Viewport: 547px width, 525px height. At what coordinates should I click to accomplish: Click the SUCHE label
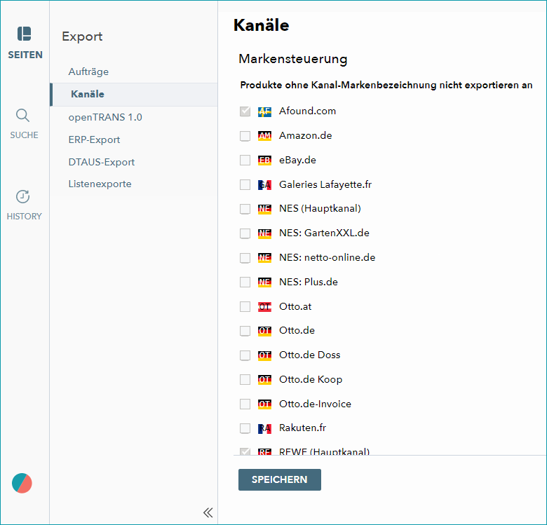24,135
